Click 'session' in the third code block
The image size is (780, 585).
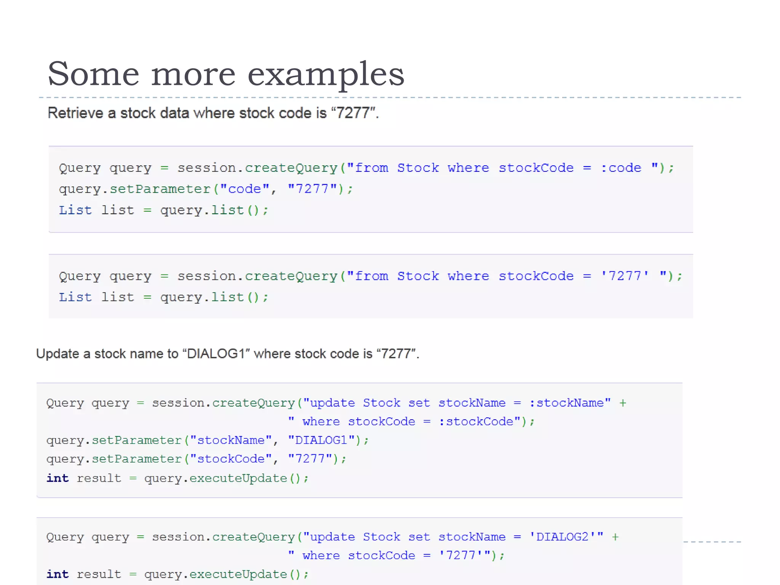click(178, 403)
